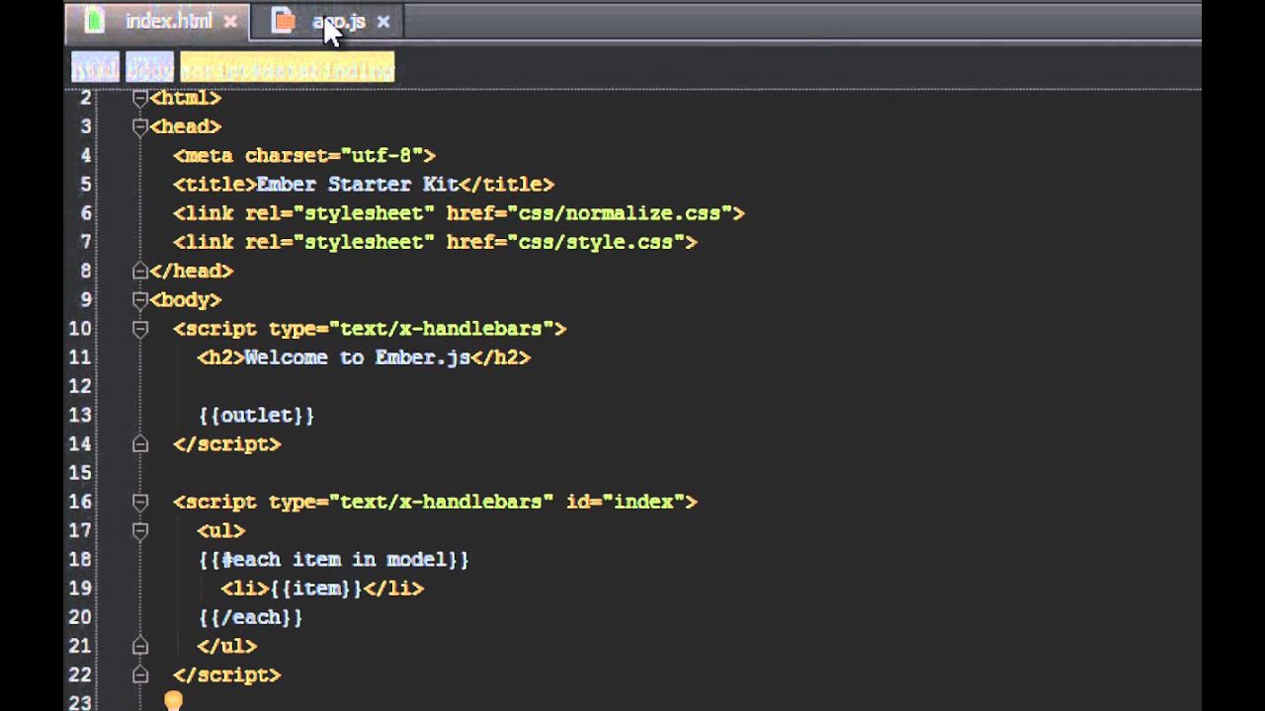Select the body breadcrumb element
1265x711 pixels.
149,67
